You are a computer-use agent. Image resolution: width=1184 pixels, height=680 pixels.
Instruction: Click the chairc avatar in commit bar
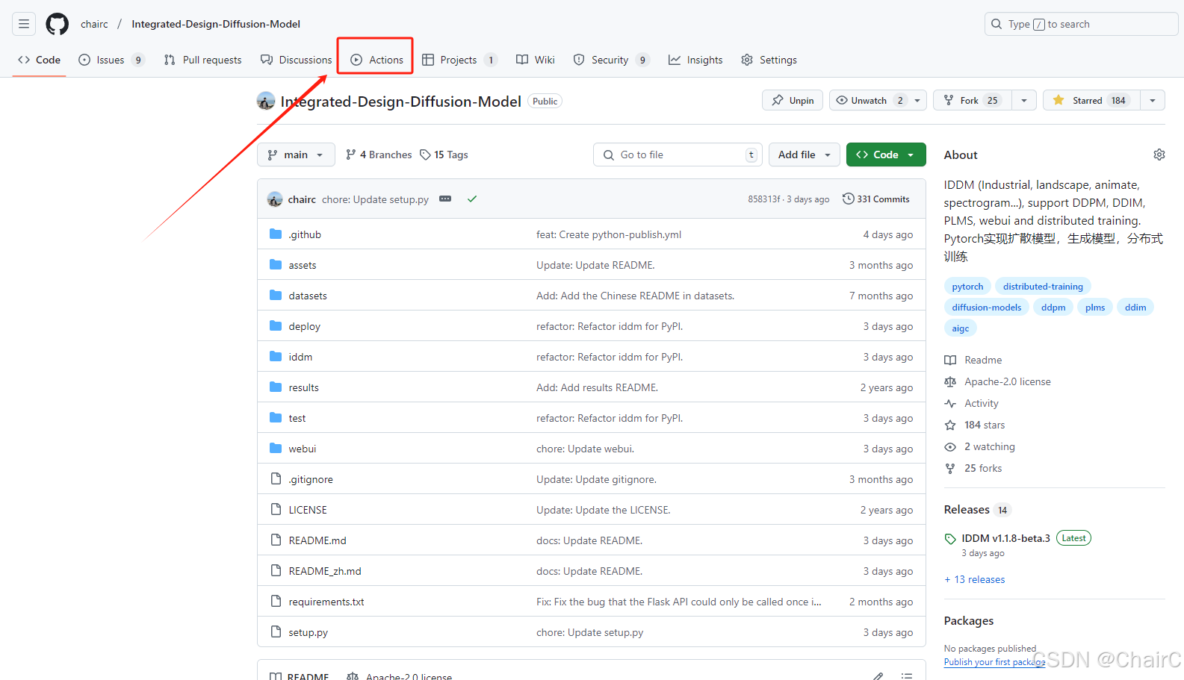[x=275, y=199]
